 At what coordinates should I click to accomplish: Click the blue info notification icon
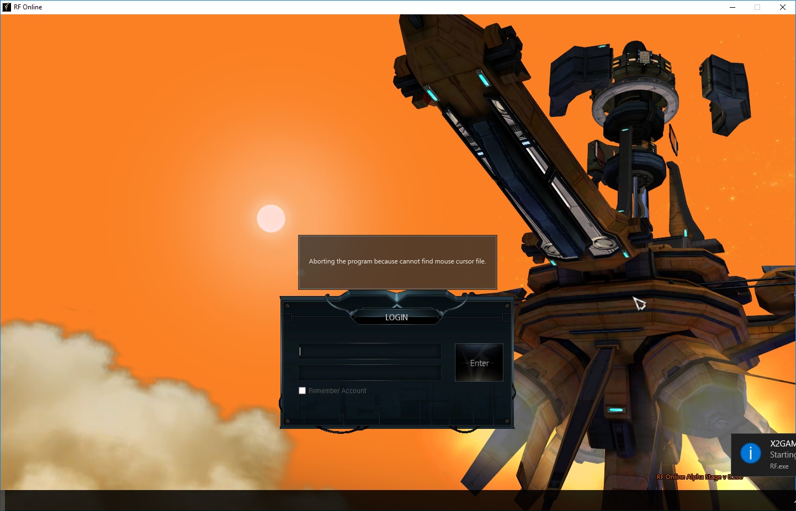[x=750, y=454]
